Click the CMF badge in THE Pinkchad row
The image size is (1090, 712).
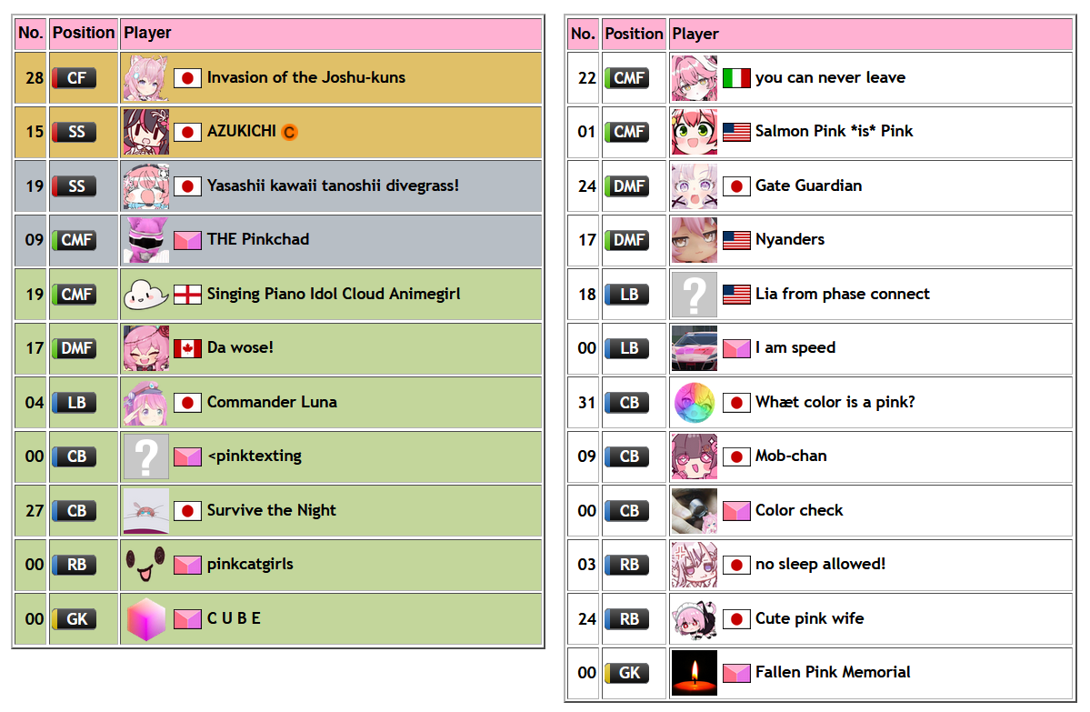point(75,240)
